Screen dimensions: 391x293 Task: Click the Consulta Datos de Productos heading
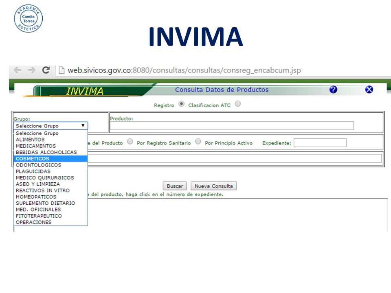click(x=222, y=90)
